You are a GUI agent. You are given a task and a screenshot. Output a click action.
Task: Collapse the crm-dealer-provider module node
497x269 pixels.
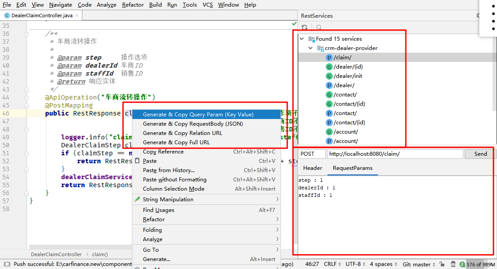(312, 48)
